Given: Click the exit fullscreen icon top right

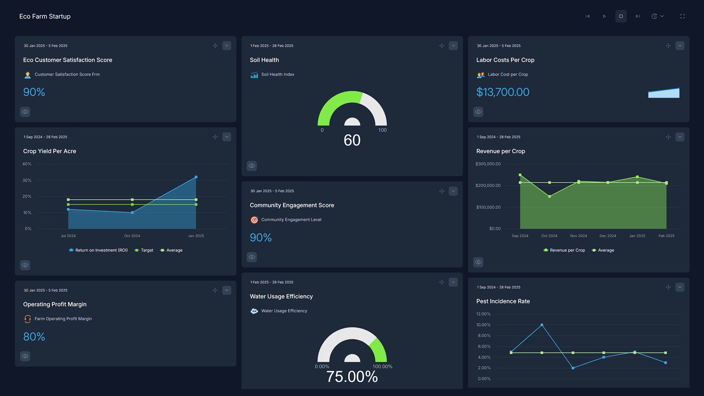Looking at the screenshot, I should [682, 16].
